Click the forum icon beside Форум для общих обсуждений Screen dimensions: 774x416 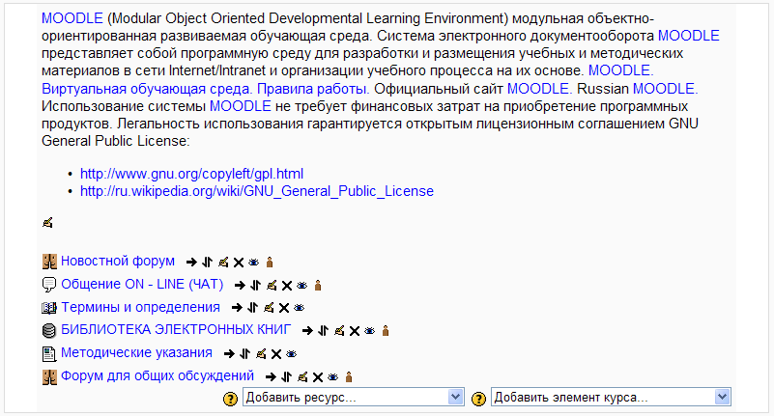(x=49, y=377)
